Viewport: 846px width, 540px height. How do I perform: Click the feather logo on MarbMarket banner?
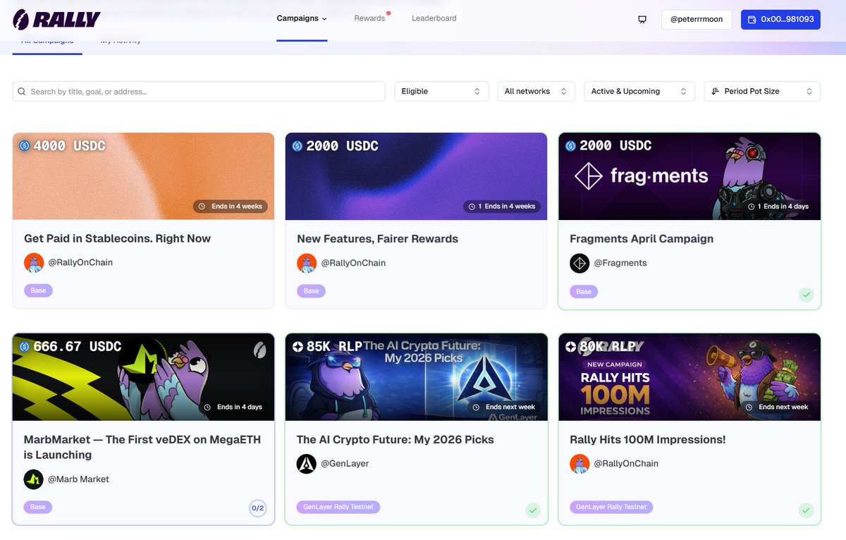(260, 350)
